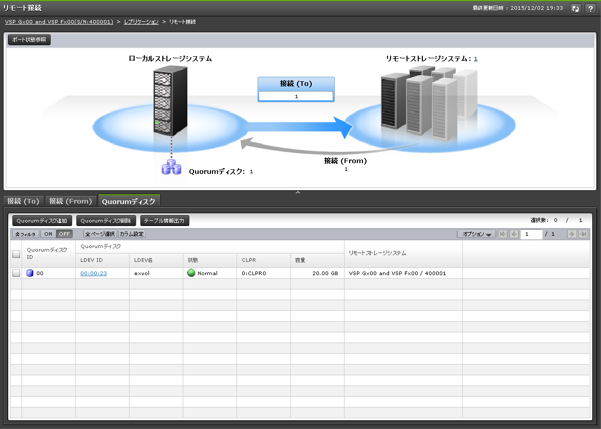Check the checkbox for Quorum disk 00

tap(16, 273)
